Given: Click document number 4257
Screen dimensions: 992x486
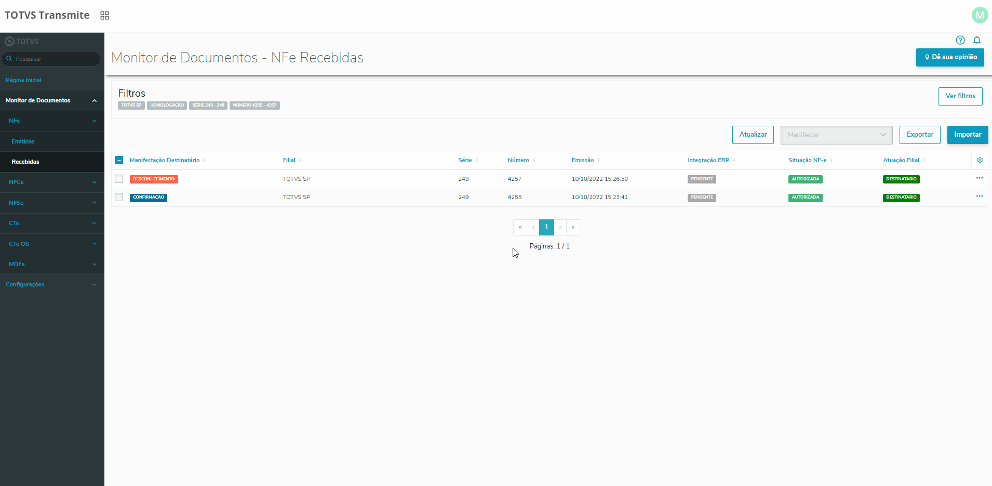Looking at the screenshot, I should [515, 179].
